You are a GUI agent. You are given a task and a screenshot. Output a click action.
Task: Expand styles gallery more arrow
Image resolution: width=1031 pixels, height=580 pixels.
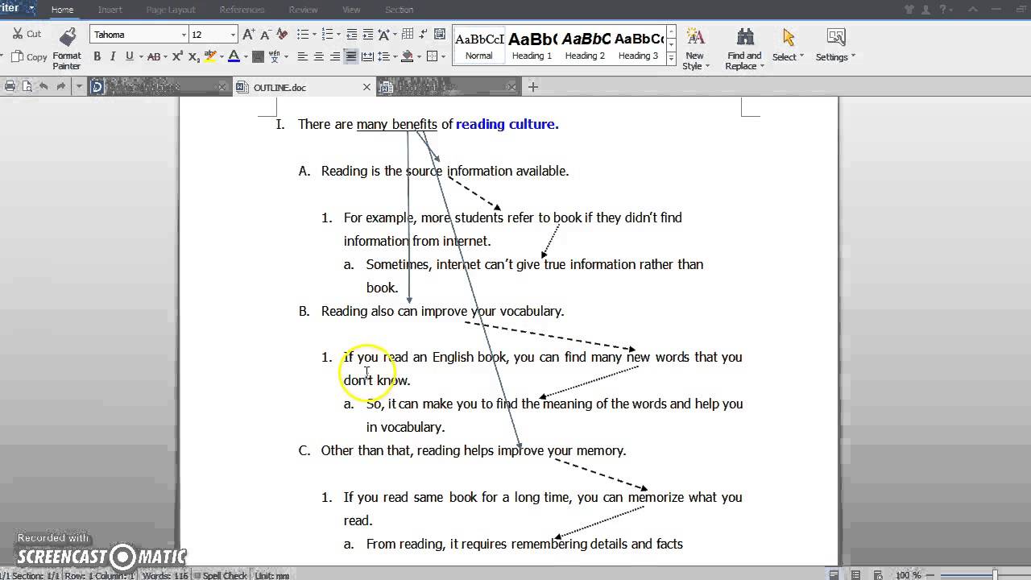point(671,58)
